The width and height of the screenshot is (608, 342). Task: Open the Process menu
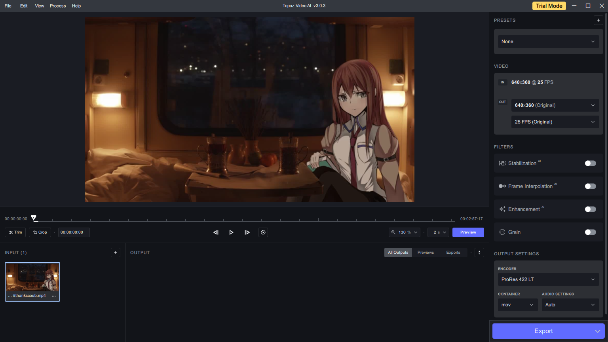[x=58, y=6]
